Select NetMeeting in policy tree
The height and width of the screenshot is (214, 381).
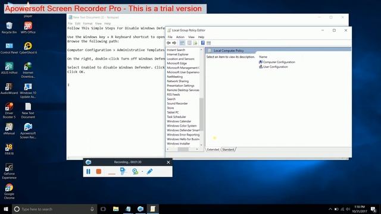(x=174, y=77)
